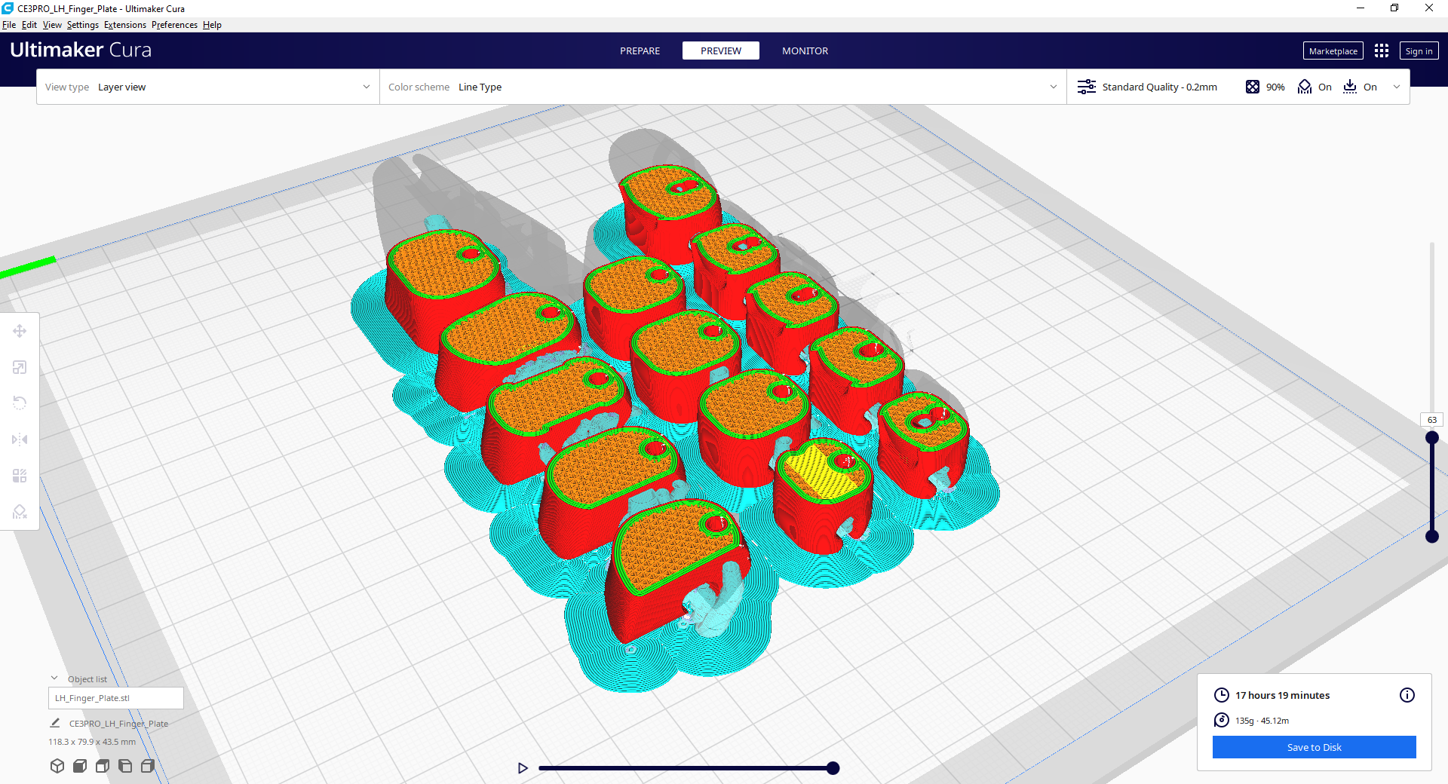Expand the print settings panel chevron
1448x784 pixels.
[x=1397, y=87]
